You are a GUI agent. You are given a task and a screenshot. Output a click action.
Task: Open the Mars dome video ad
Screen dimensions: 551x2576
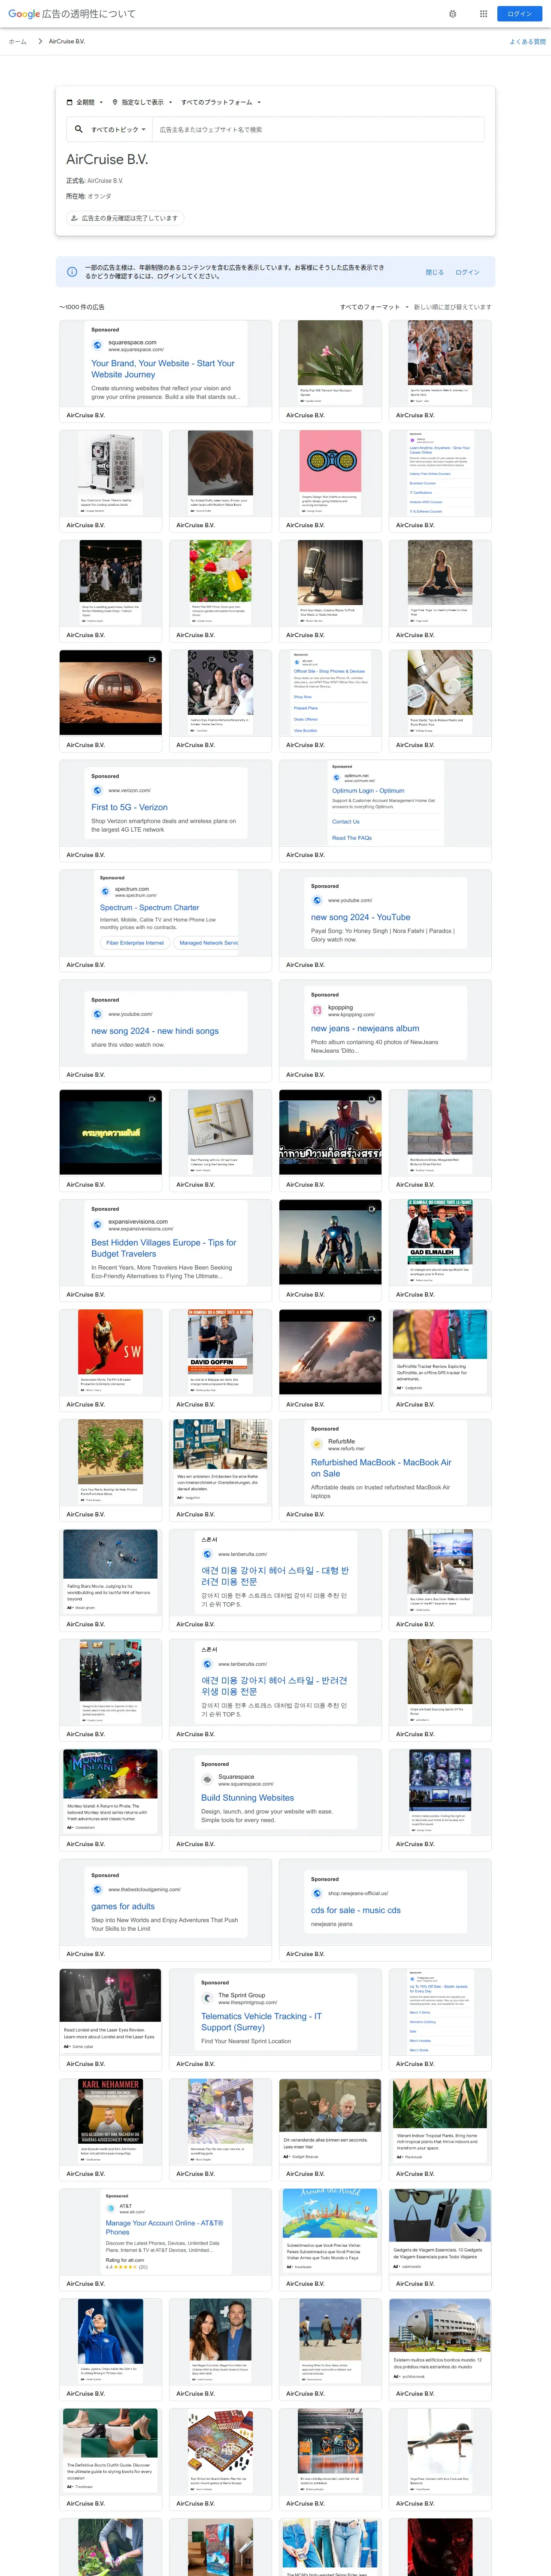point(110,701)
